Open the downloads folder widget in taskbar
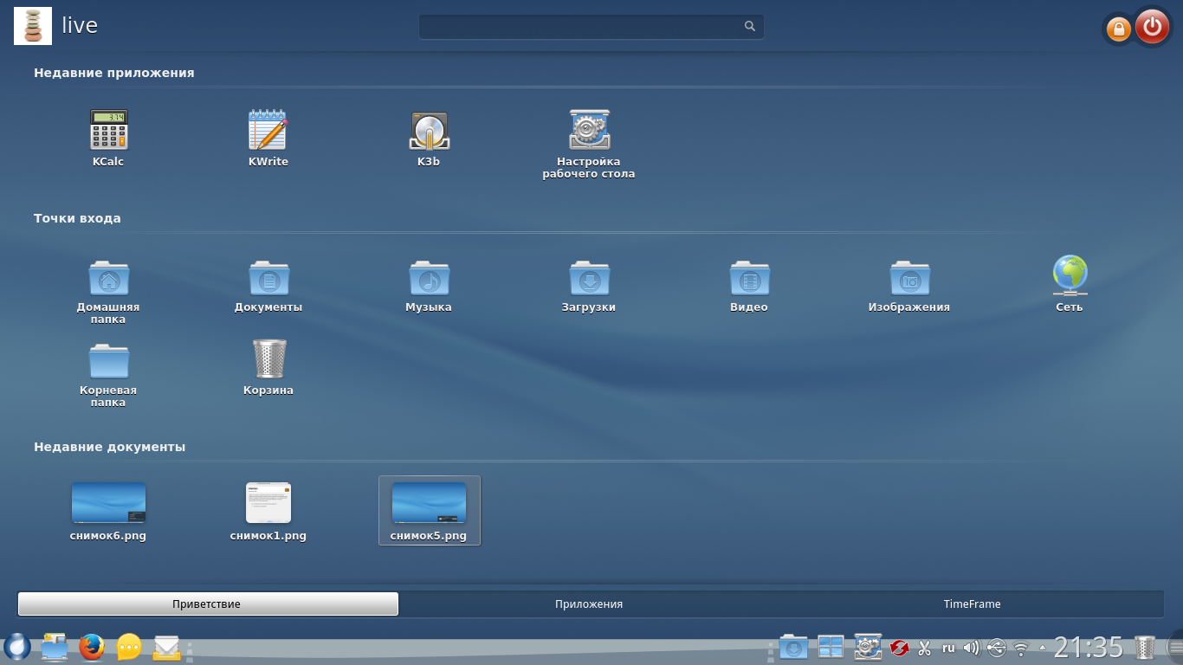Image resolution: width=1183 pixels, height=665 pixels. (793, 647)
